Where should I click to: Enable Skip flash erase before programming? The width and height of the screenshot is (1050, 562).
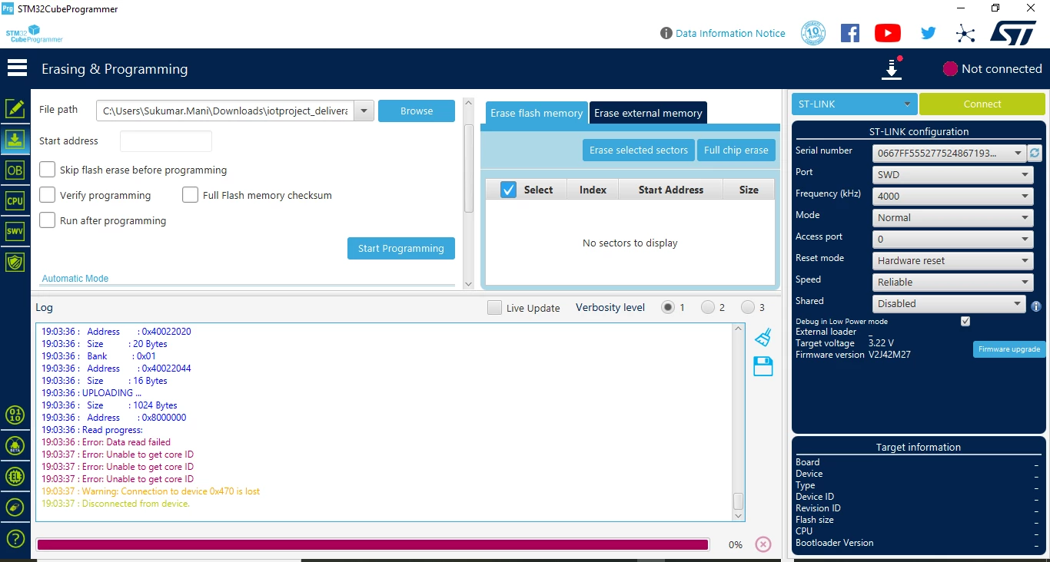[47, 170]
